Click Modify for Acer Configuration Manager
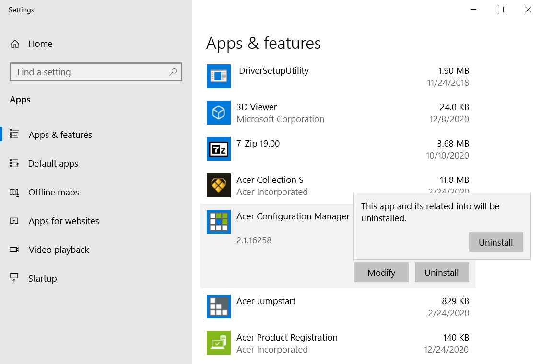The height and width of the screenshot is (364, 542). pyautogui.click(x=381, y=272)
